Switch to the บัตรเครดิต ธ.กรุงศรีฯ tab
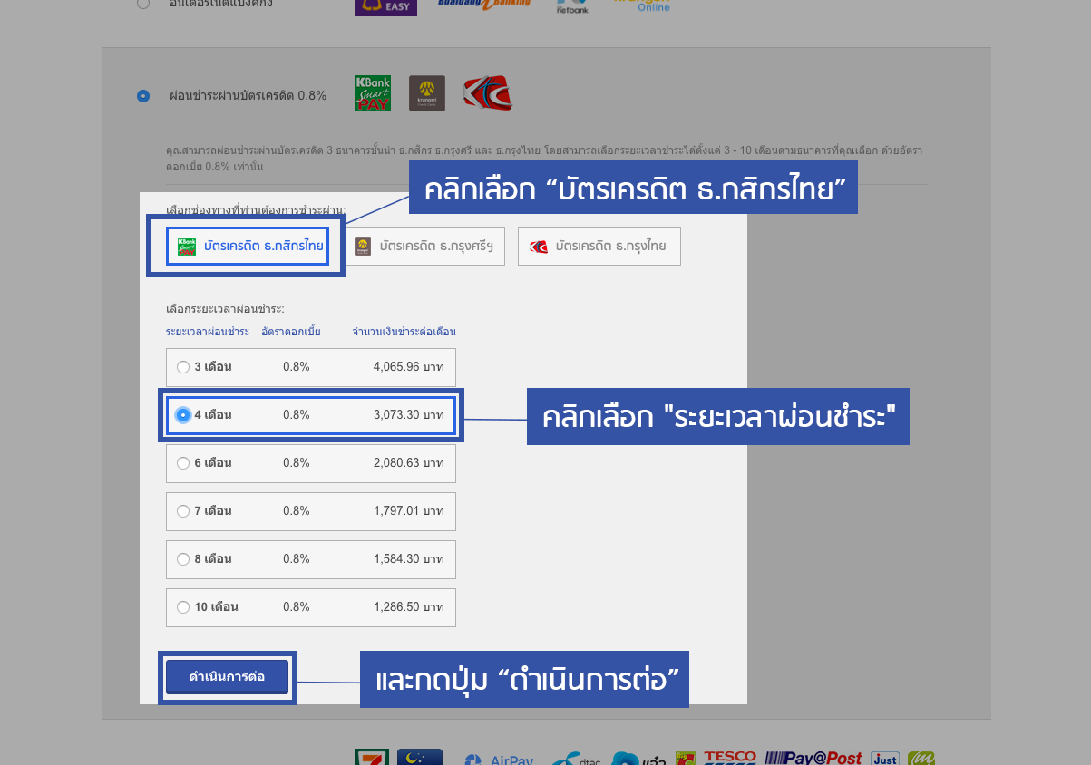The width and height of the screenshot is (1091, 765). 424,247
